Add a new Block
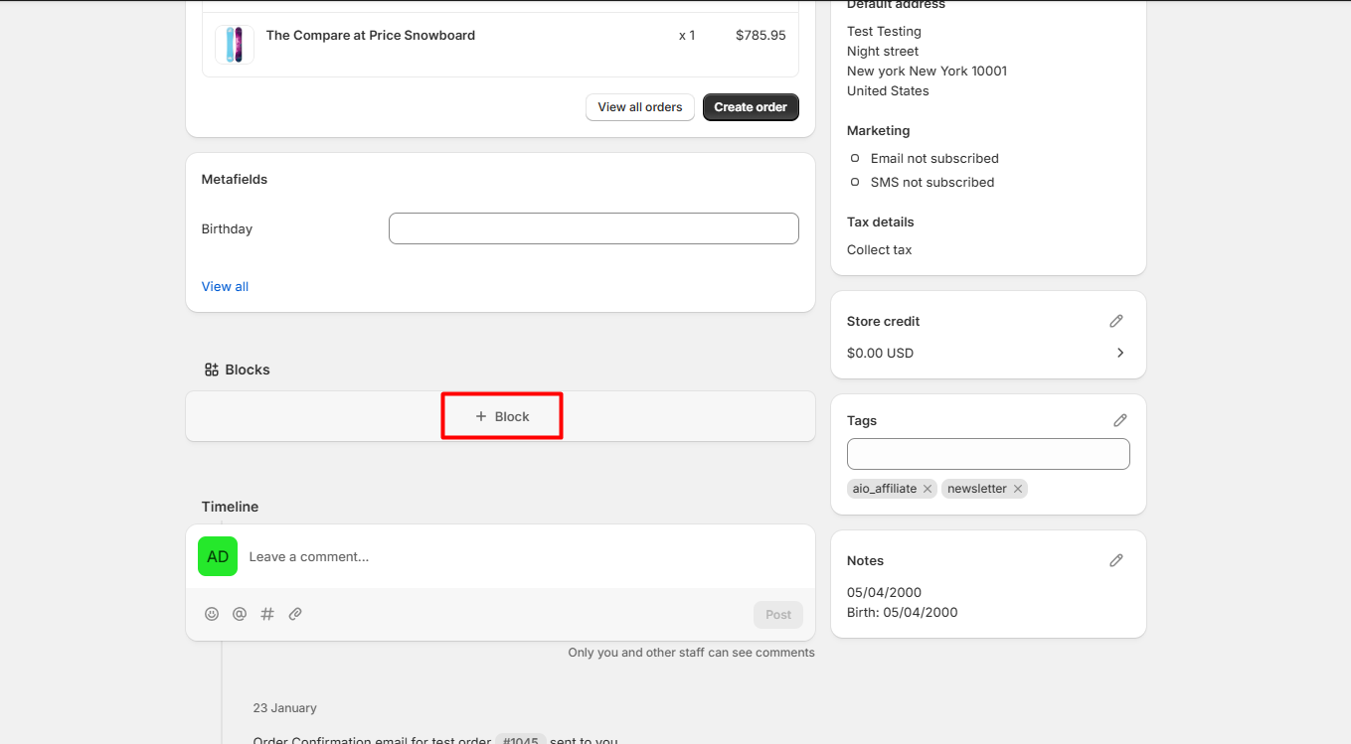Image resolution: width=1351 pixels, height=744 pixels. tap(502, 416)
